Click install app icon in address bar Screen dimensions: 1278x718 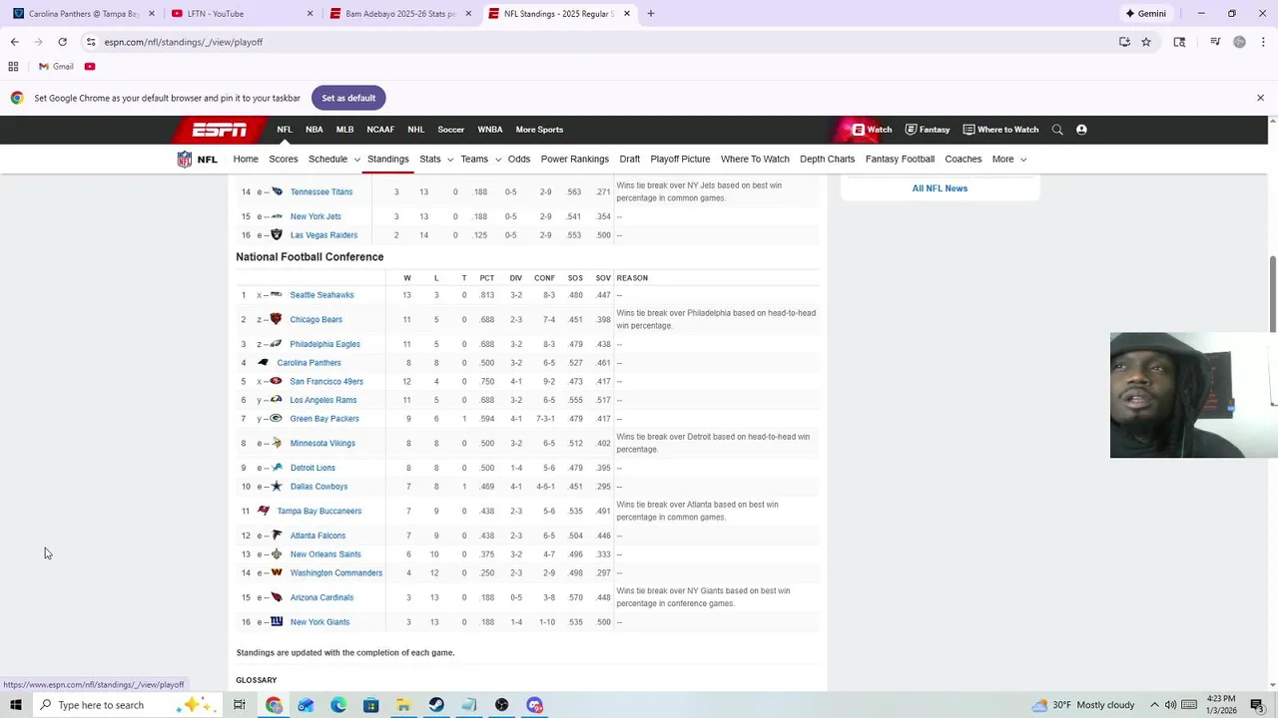[x=1124, y=42]
